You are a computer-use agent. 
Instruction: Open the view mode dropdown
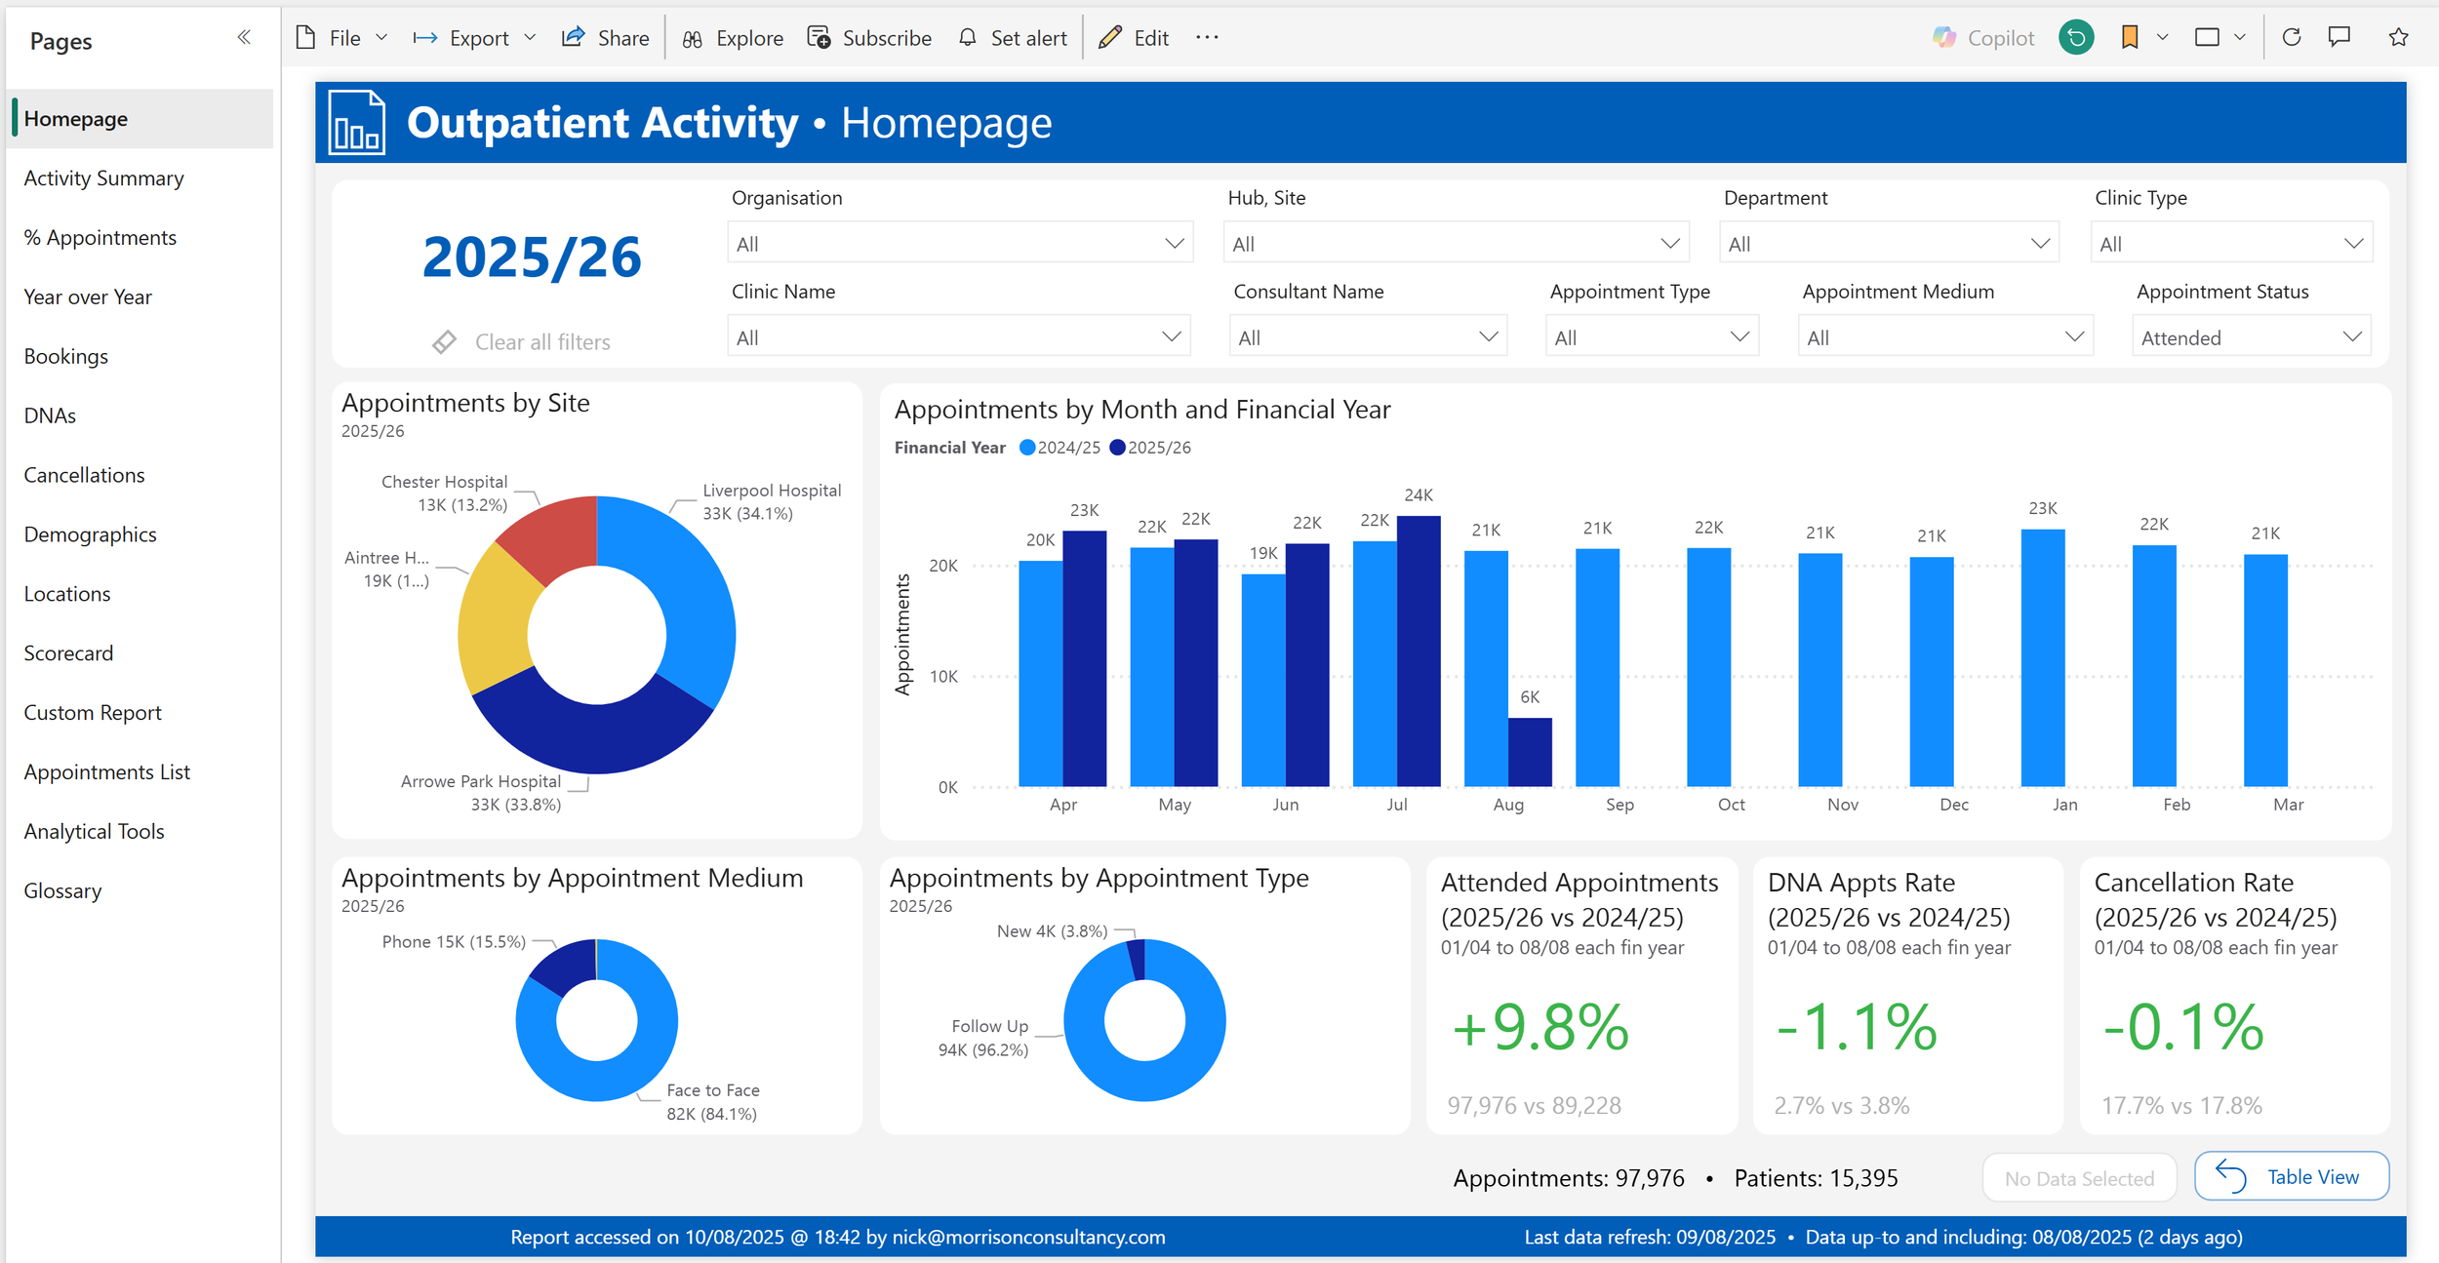point(2219,37)
